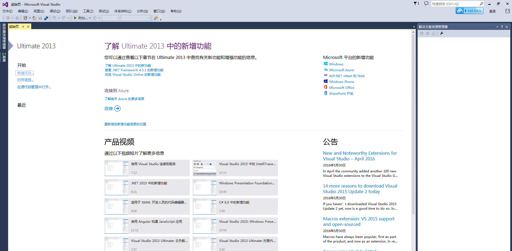512x251 pixels.
Task: Click the Undo toolbar icon
Action: coord(54,18)
